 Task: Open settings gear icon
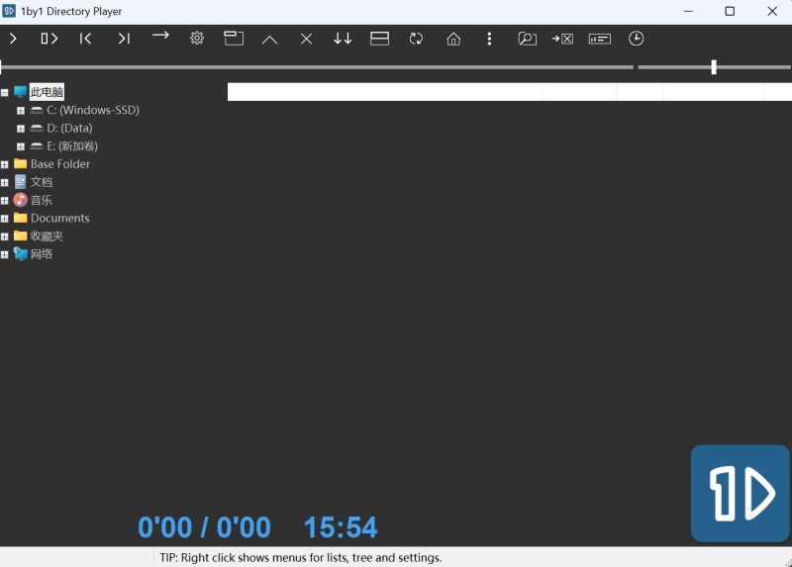pyautogui.click(x=197, y=39)
